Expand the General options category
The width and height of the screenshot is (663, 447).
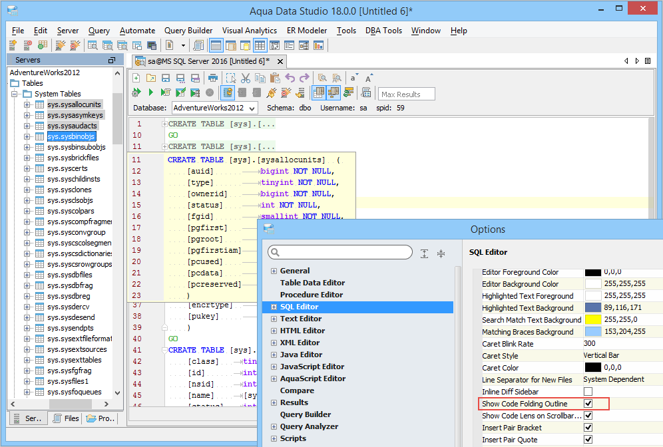[x=274, y=271]
